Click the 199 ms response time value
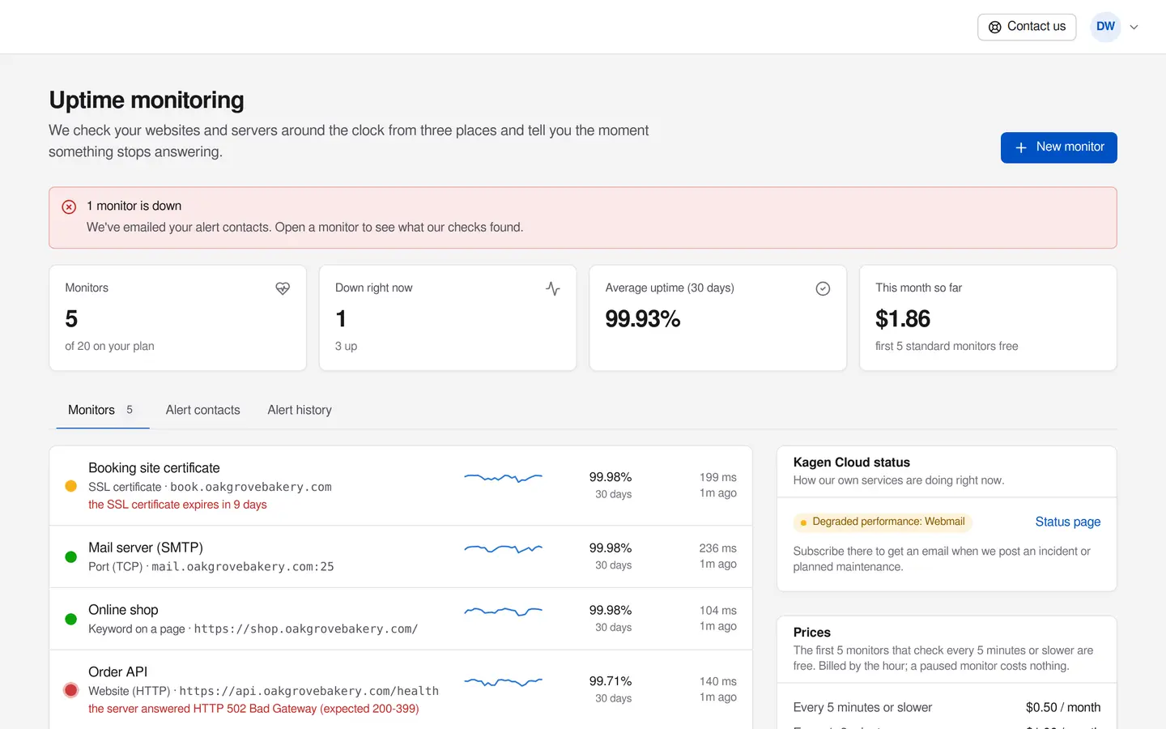The height and width of the screenshot is (729, 1166). [x=718, y=477]
